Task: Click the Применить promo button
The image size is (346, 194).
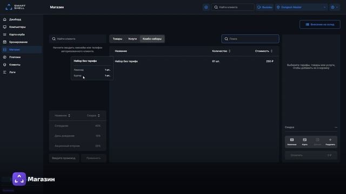Action: coord(94,158)
